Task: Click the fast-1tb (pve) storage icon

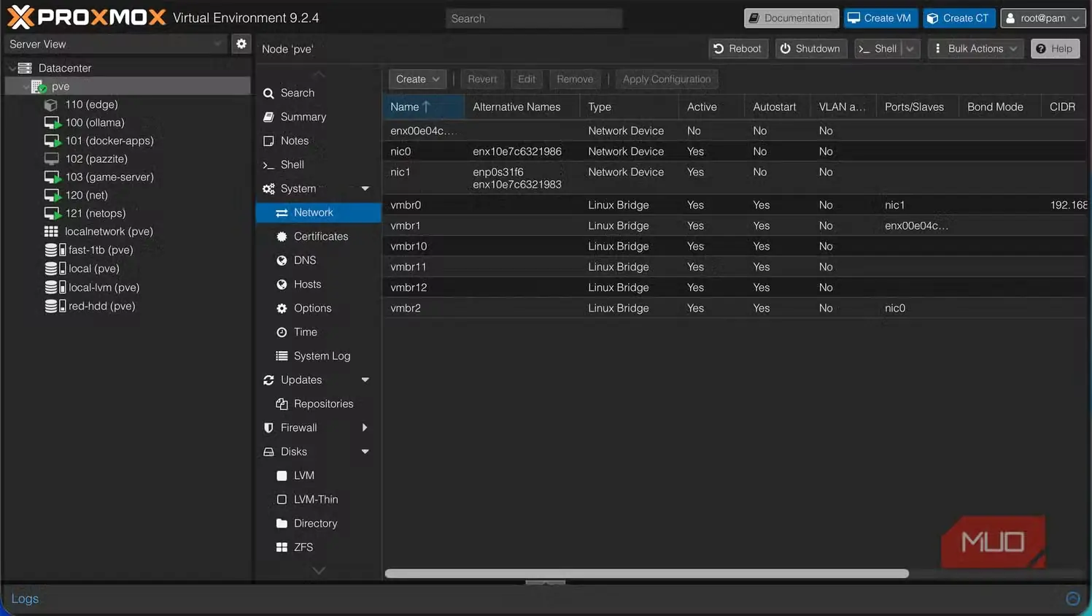Action: tap(55, 250)
